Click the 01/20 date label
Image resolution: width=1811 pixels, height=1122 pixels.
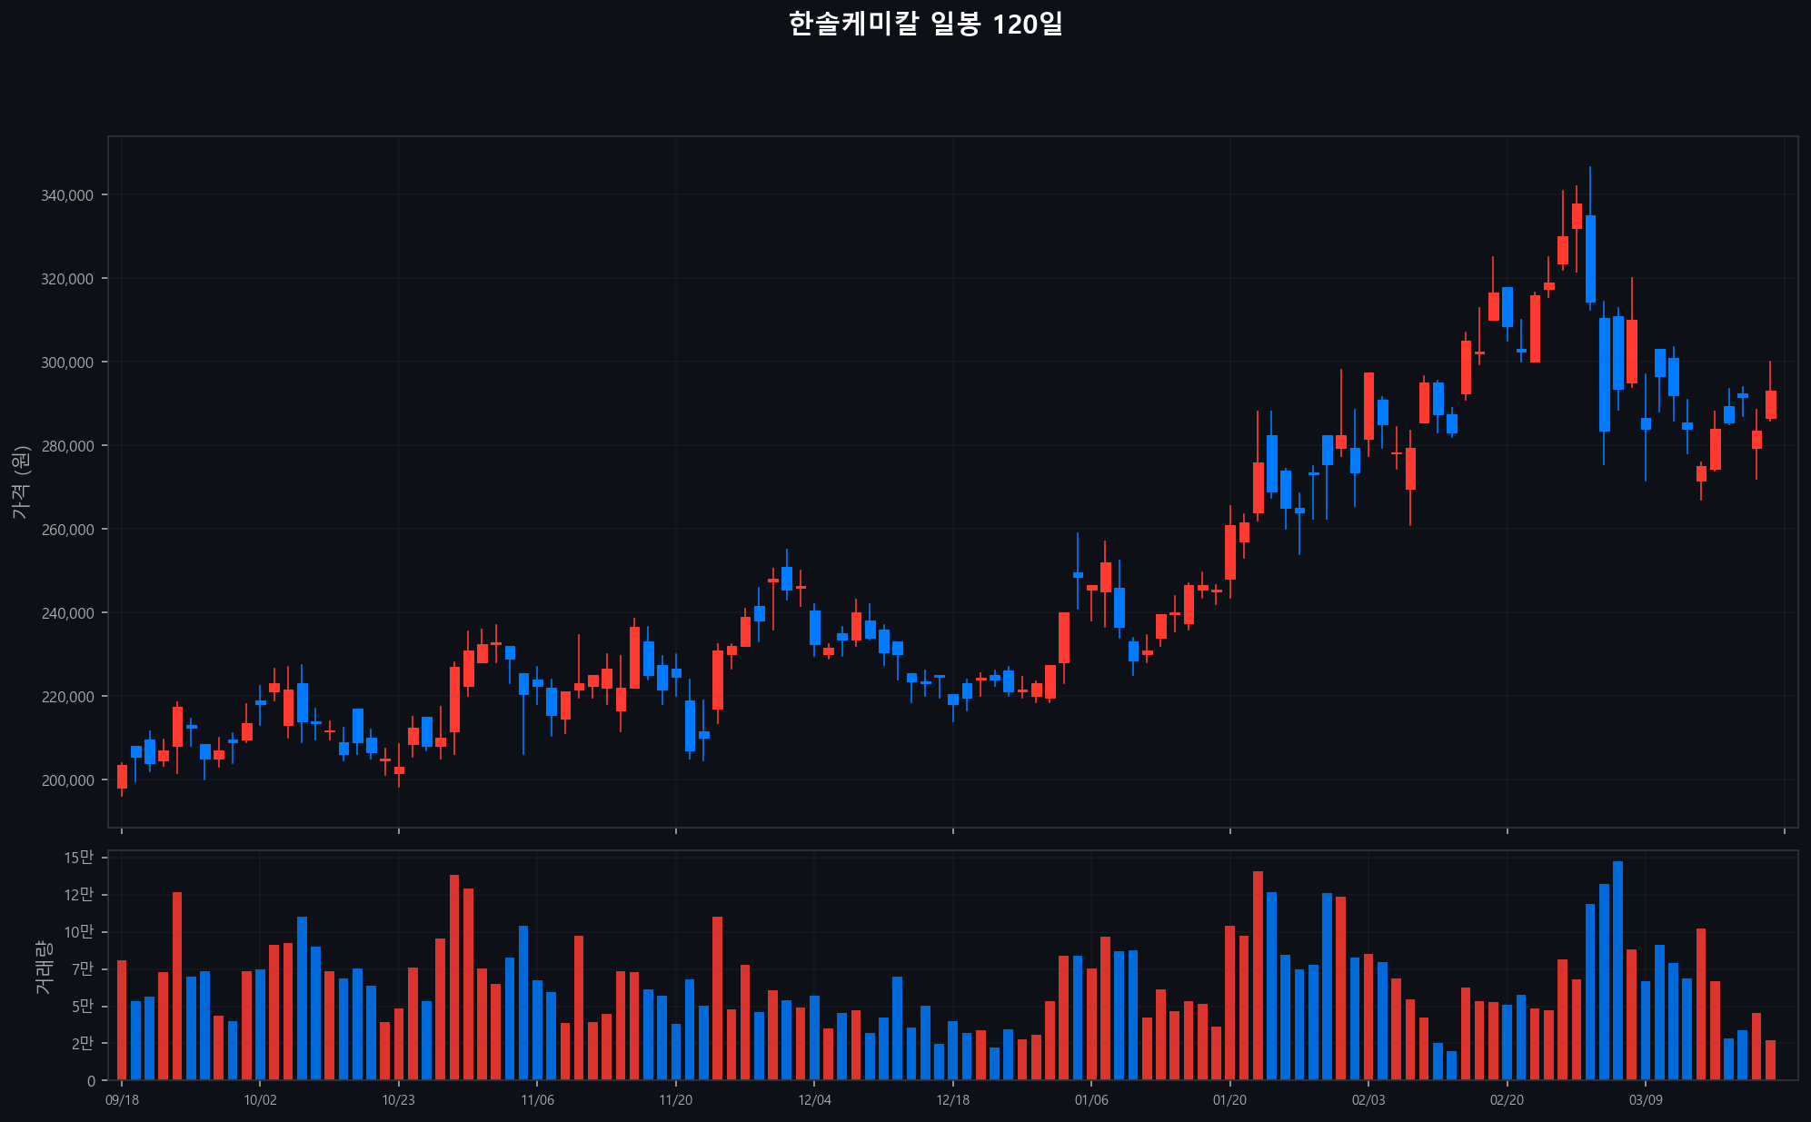(1229, 1100)
